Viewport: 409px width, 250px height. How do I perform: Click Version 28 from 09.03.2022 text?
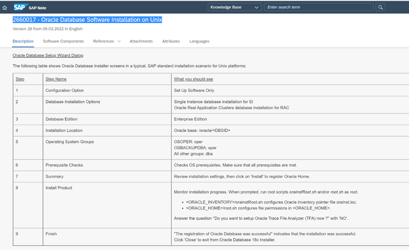tap(48, 29)
